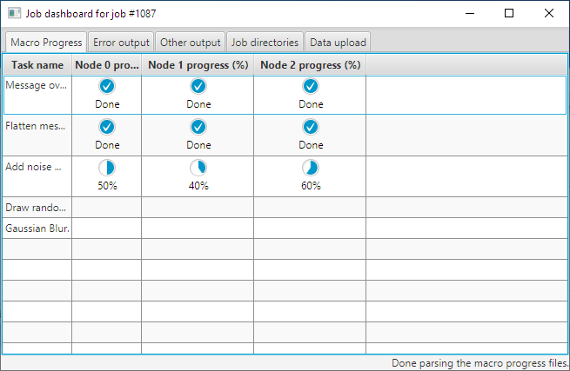Close the job dashboard window
The image size is (570, 371).
click(549, 13)
